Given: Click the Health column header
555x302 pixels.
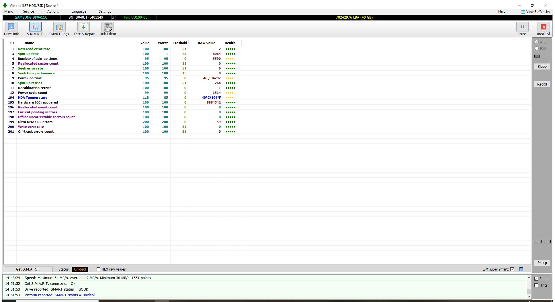Looking at the screenshot, I should (x=230, y=43).
